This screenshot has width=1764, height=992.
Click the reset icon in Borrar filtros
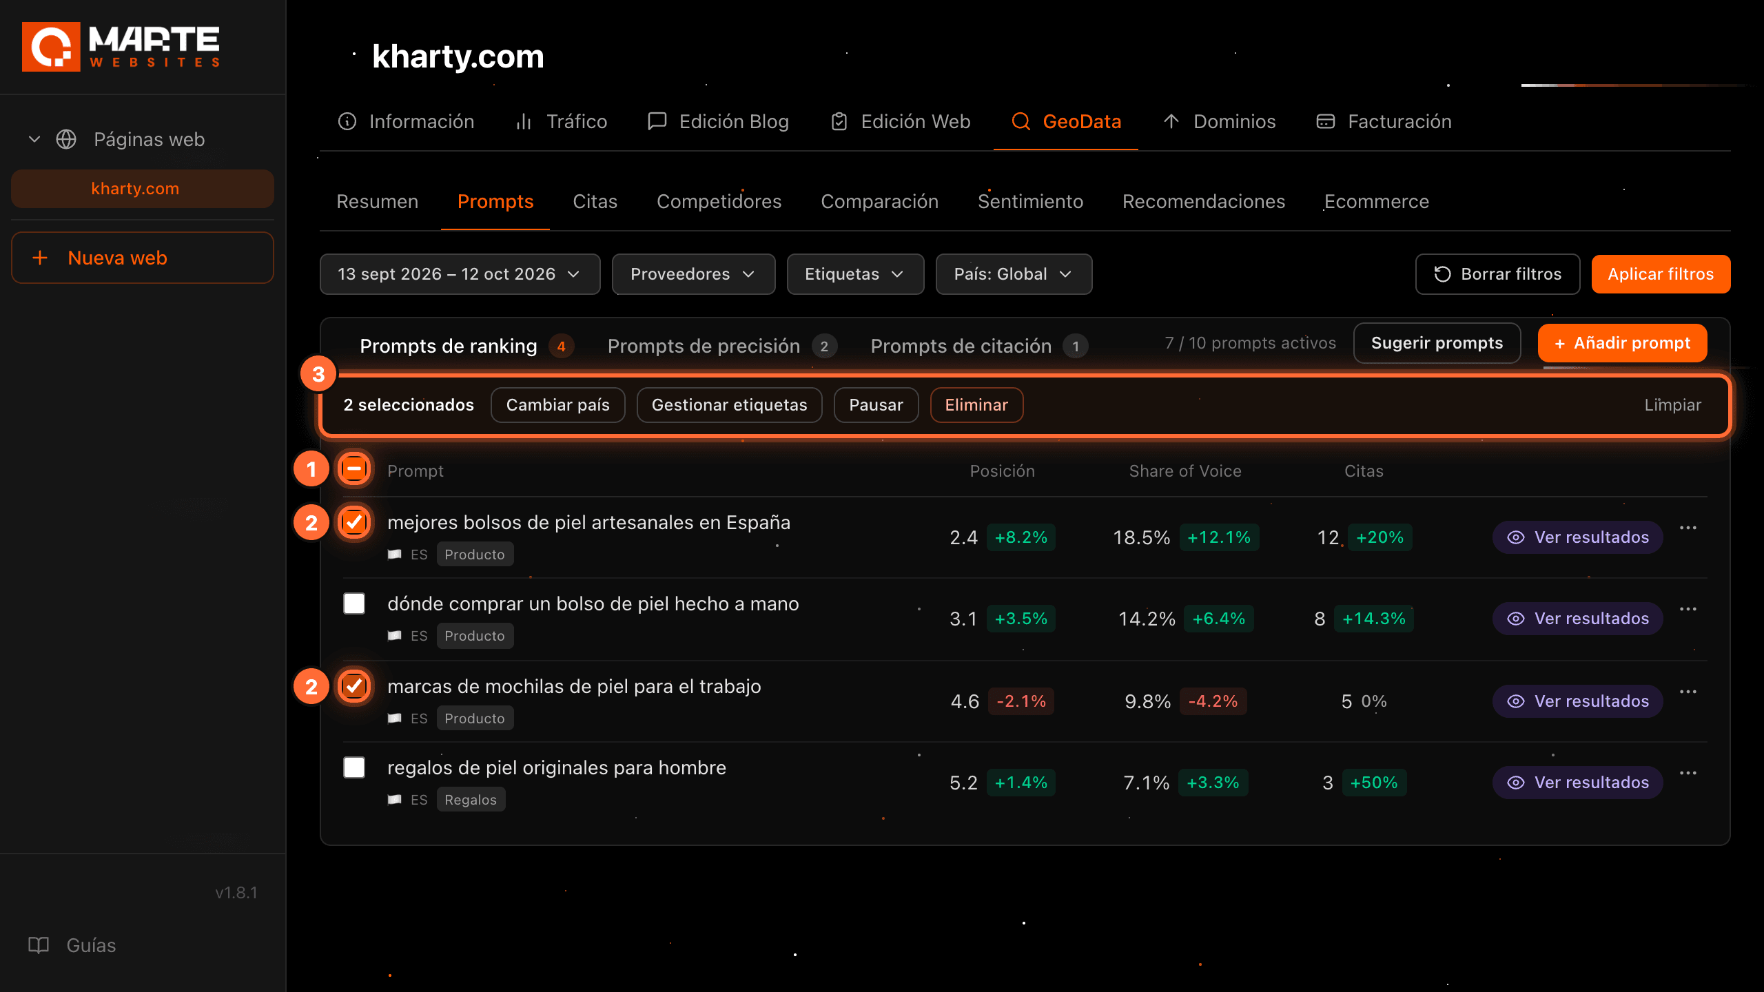tap(1443, 274)
